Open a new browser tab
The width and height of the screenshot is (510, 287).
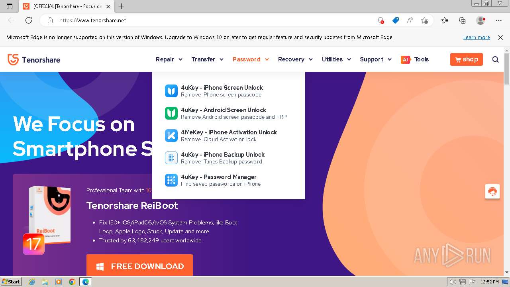click(x=122, y=6)
